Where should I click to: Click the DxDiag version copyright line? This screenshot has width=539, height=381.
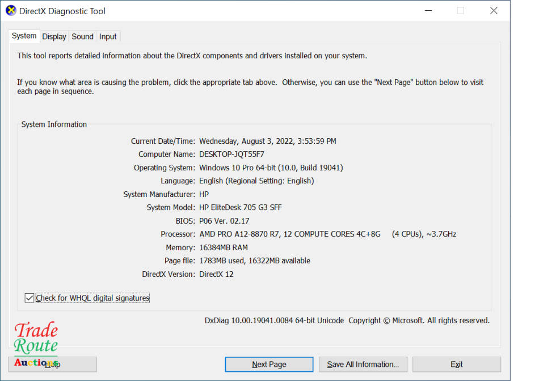pos(347,320)
